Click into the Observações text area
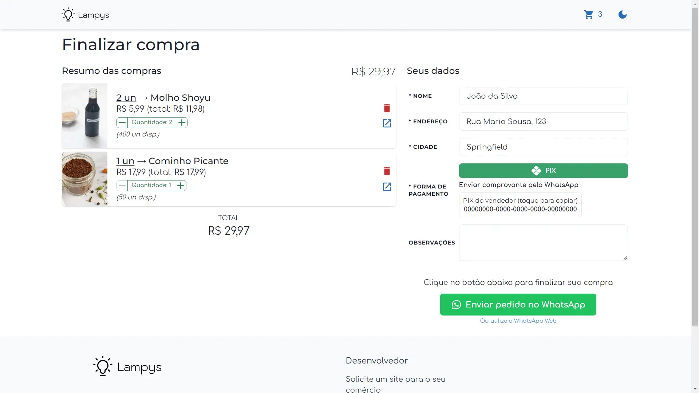 coord(543,243)
